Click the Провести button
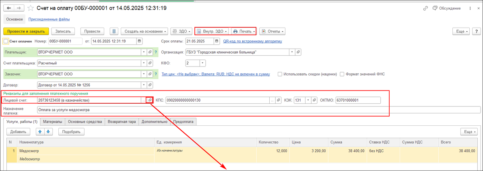This screenshot has height=171, width=483. click(x=93, y=31)
